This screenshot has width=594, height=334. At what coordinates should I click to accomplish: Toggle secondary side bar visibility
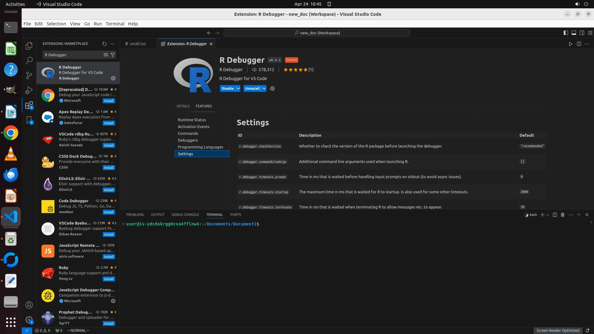(x=582, y=33)
